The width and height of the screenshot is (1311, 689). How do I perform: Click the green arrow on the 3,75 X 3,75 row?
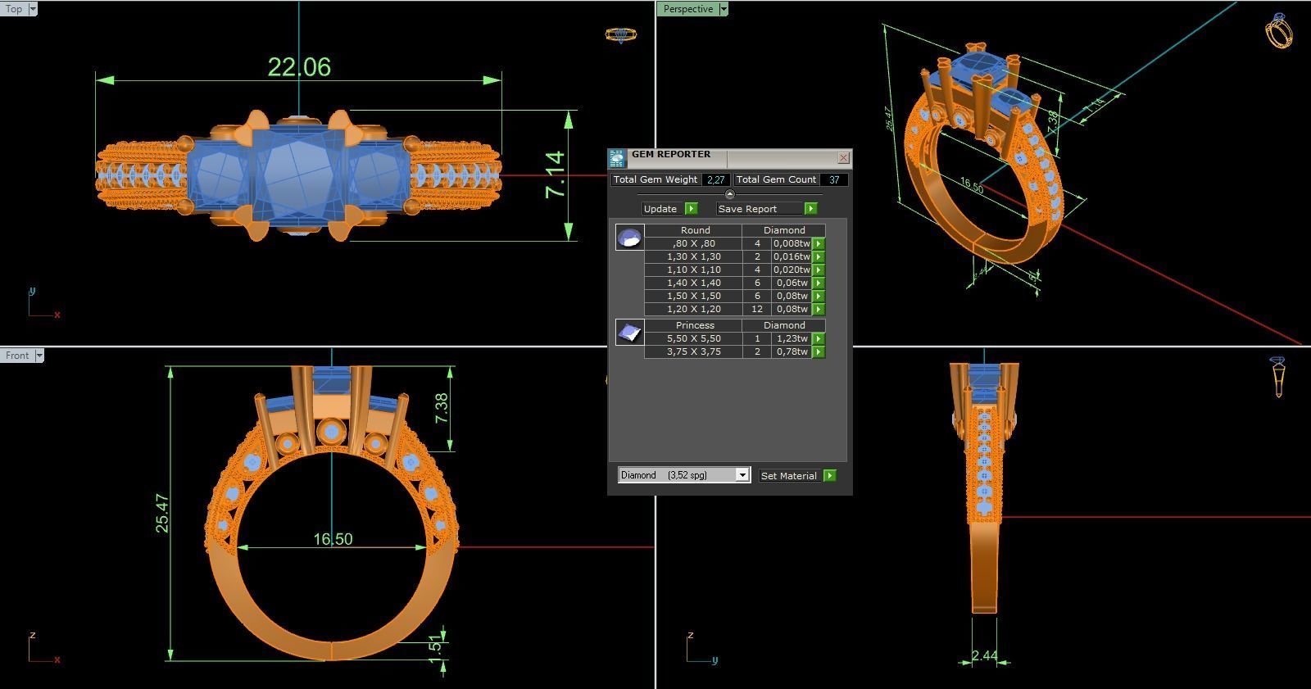tap(819, 351)
